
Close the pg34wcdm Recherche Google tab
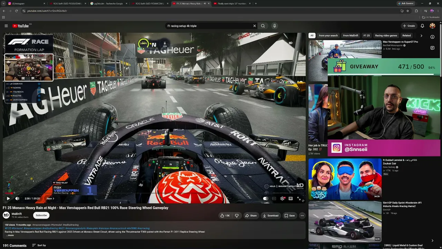pyautogui.click(x=127, y=3)
